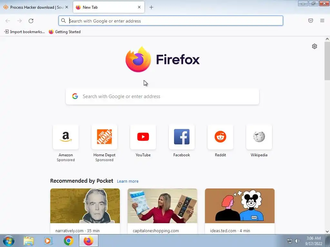The height and width of the screenshot is (247, 330).
Task: Open network icon in system tray
Action: (x=290, y=241)
